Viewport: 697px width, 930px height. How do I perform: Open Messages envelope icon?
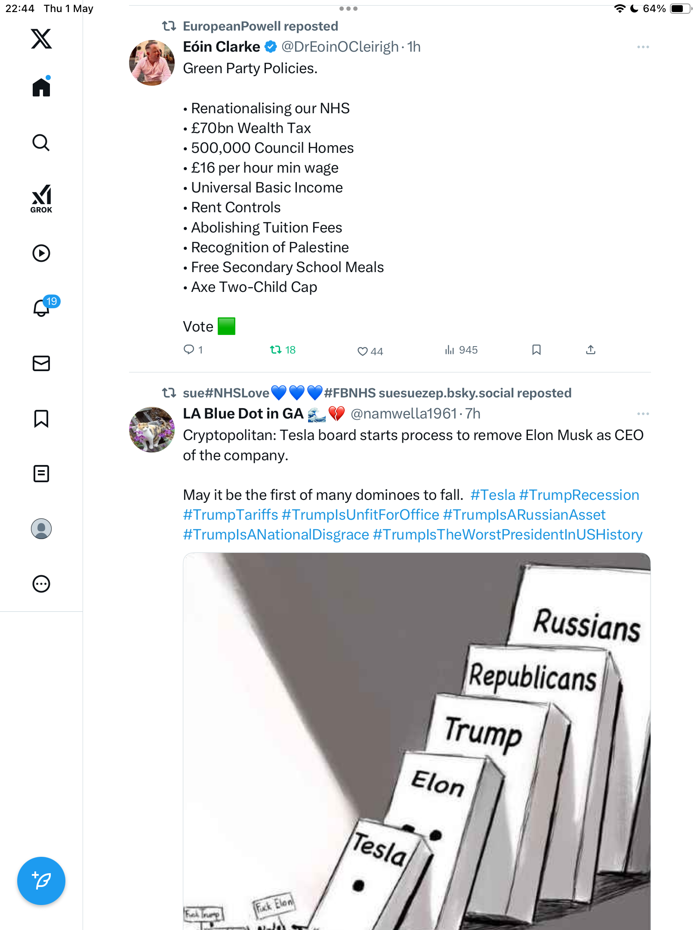tap(41, 363)
